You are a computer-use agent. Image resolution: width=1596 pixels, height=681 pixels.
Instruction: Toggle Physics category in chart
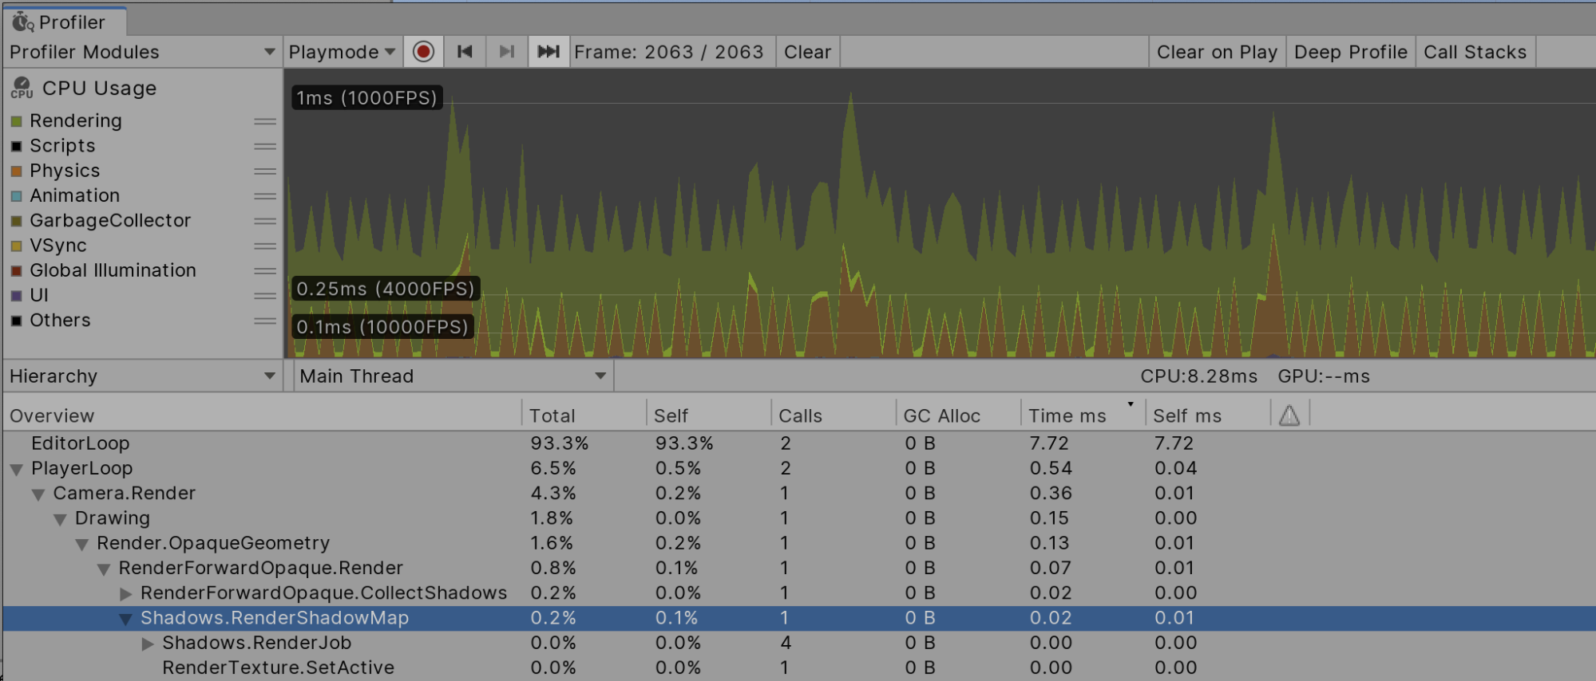coord(17,171)
